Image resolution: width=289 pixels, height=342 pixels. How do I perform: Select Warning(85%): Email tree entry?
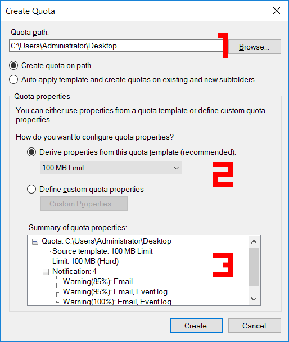[98, 282]
